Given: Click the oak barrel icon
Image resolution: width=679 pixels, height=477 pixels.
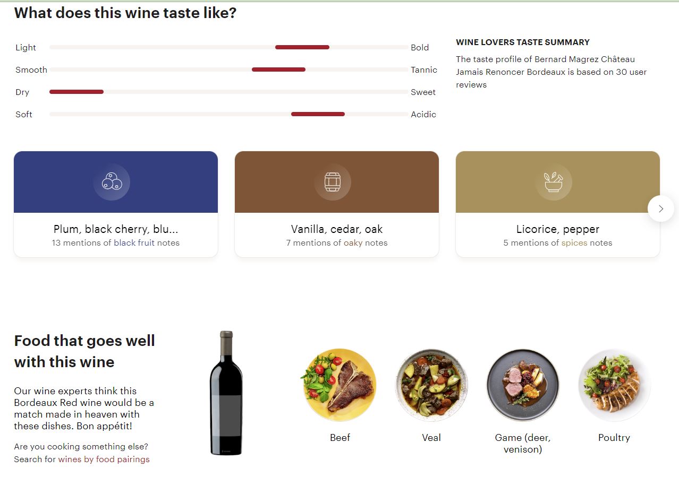Looking at the screenshot, I should (x=333, y=182).
